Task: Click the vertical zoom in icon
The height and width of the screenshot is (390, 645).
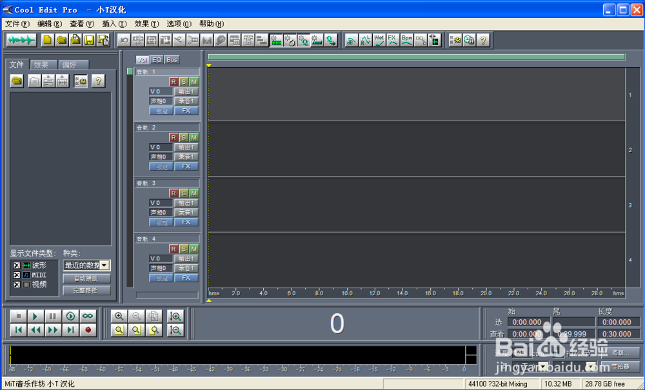Action: [175, 316]
